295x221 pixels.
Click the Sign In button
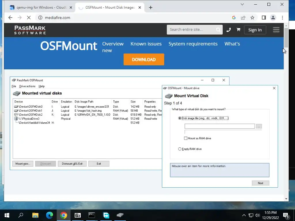[255, 30]
